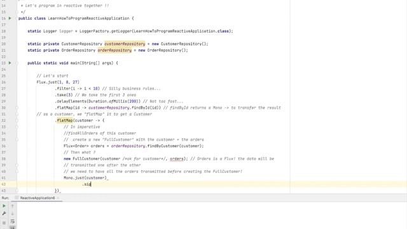Collapse the flatMap lambda fold at line 32
407x229 pixels.
point(17,120)
